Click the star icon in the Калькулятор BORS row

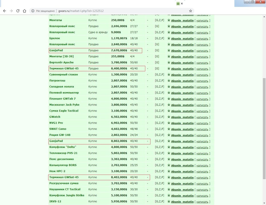[x=169, y=165]
